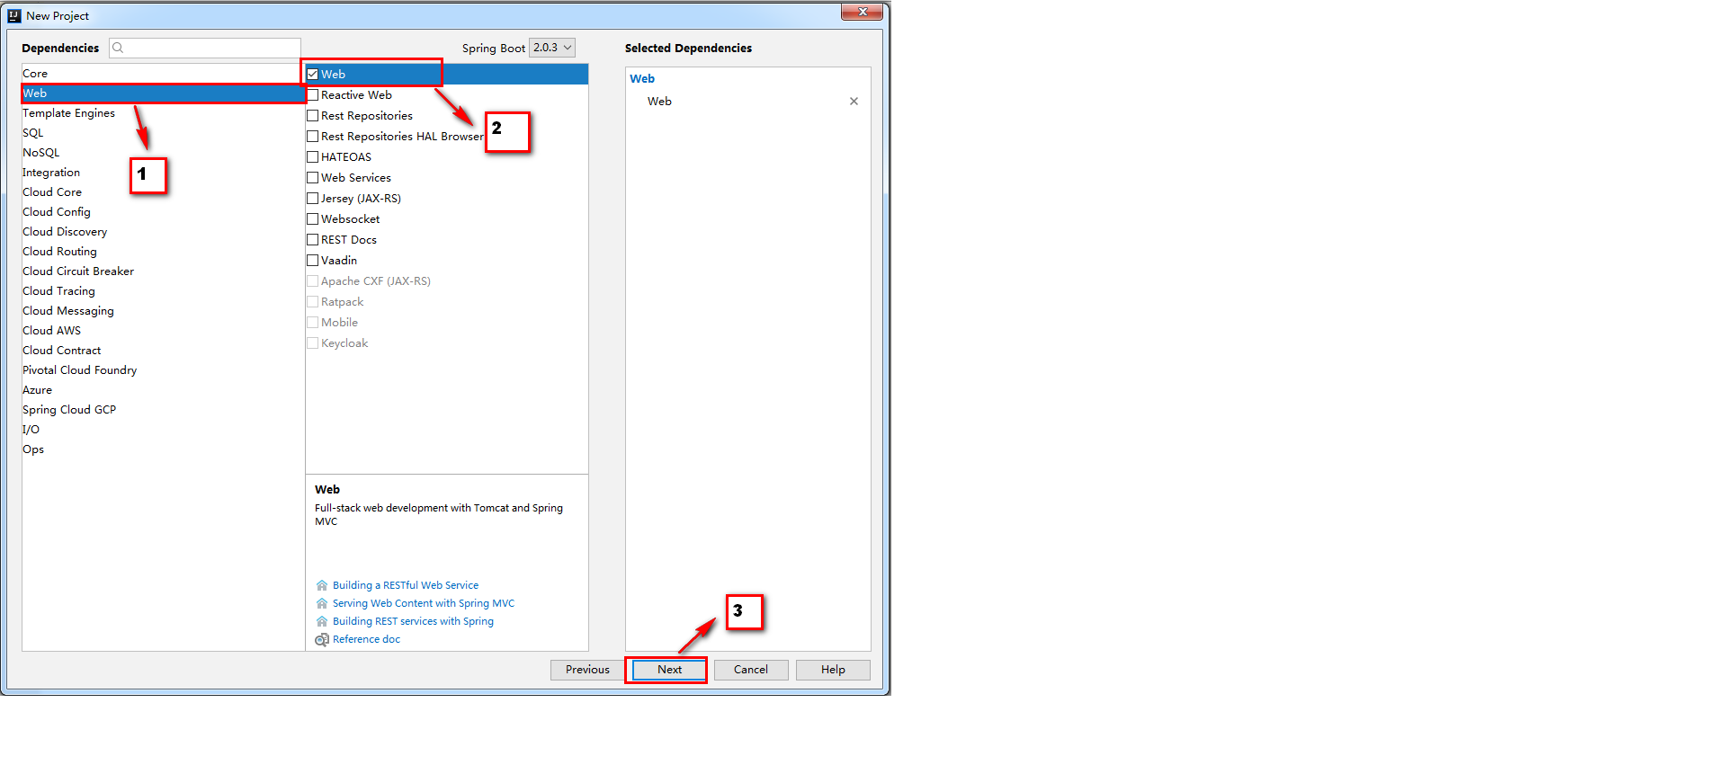Close the New Project window
This screenshot has width=1717, height=765.
[862, 12]
